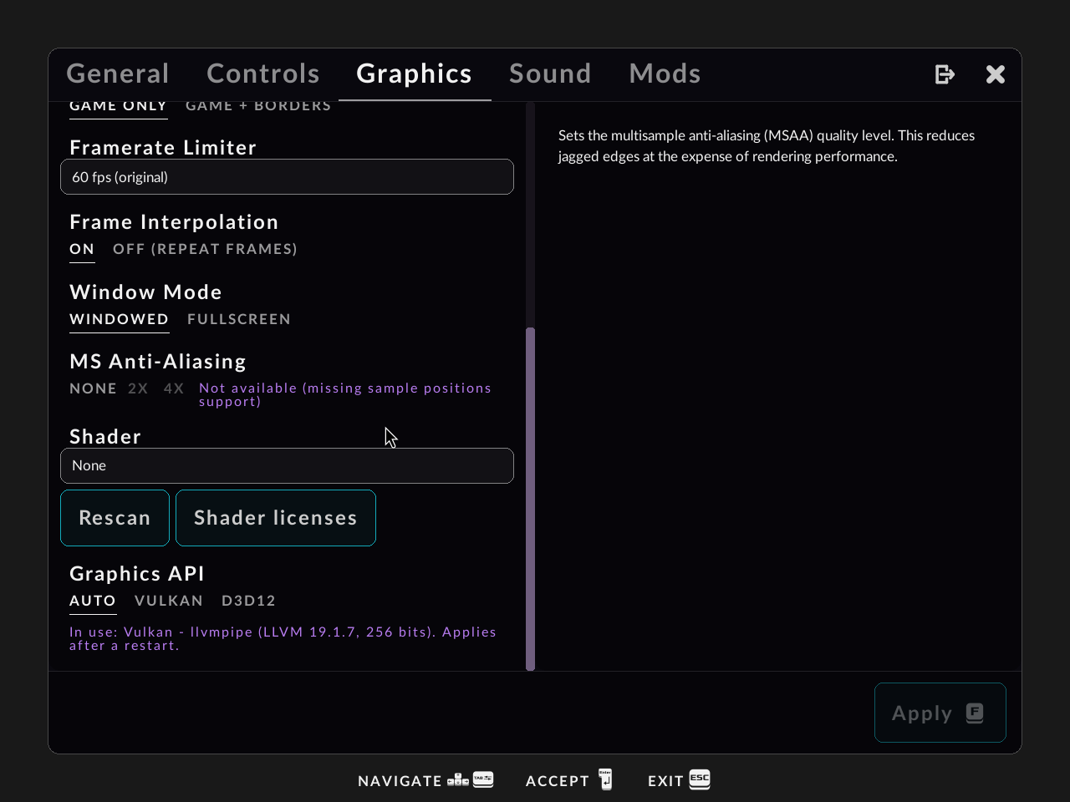Select the Graphics tab

point(415,74)
